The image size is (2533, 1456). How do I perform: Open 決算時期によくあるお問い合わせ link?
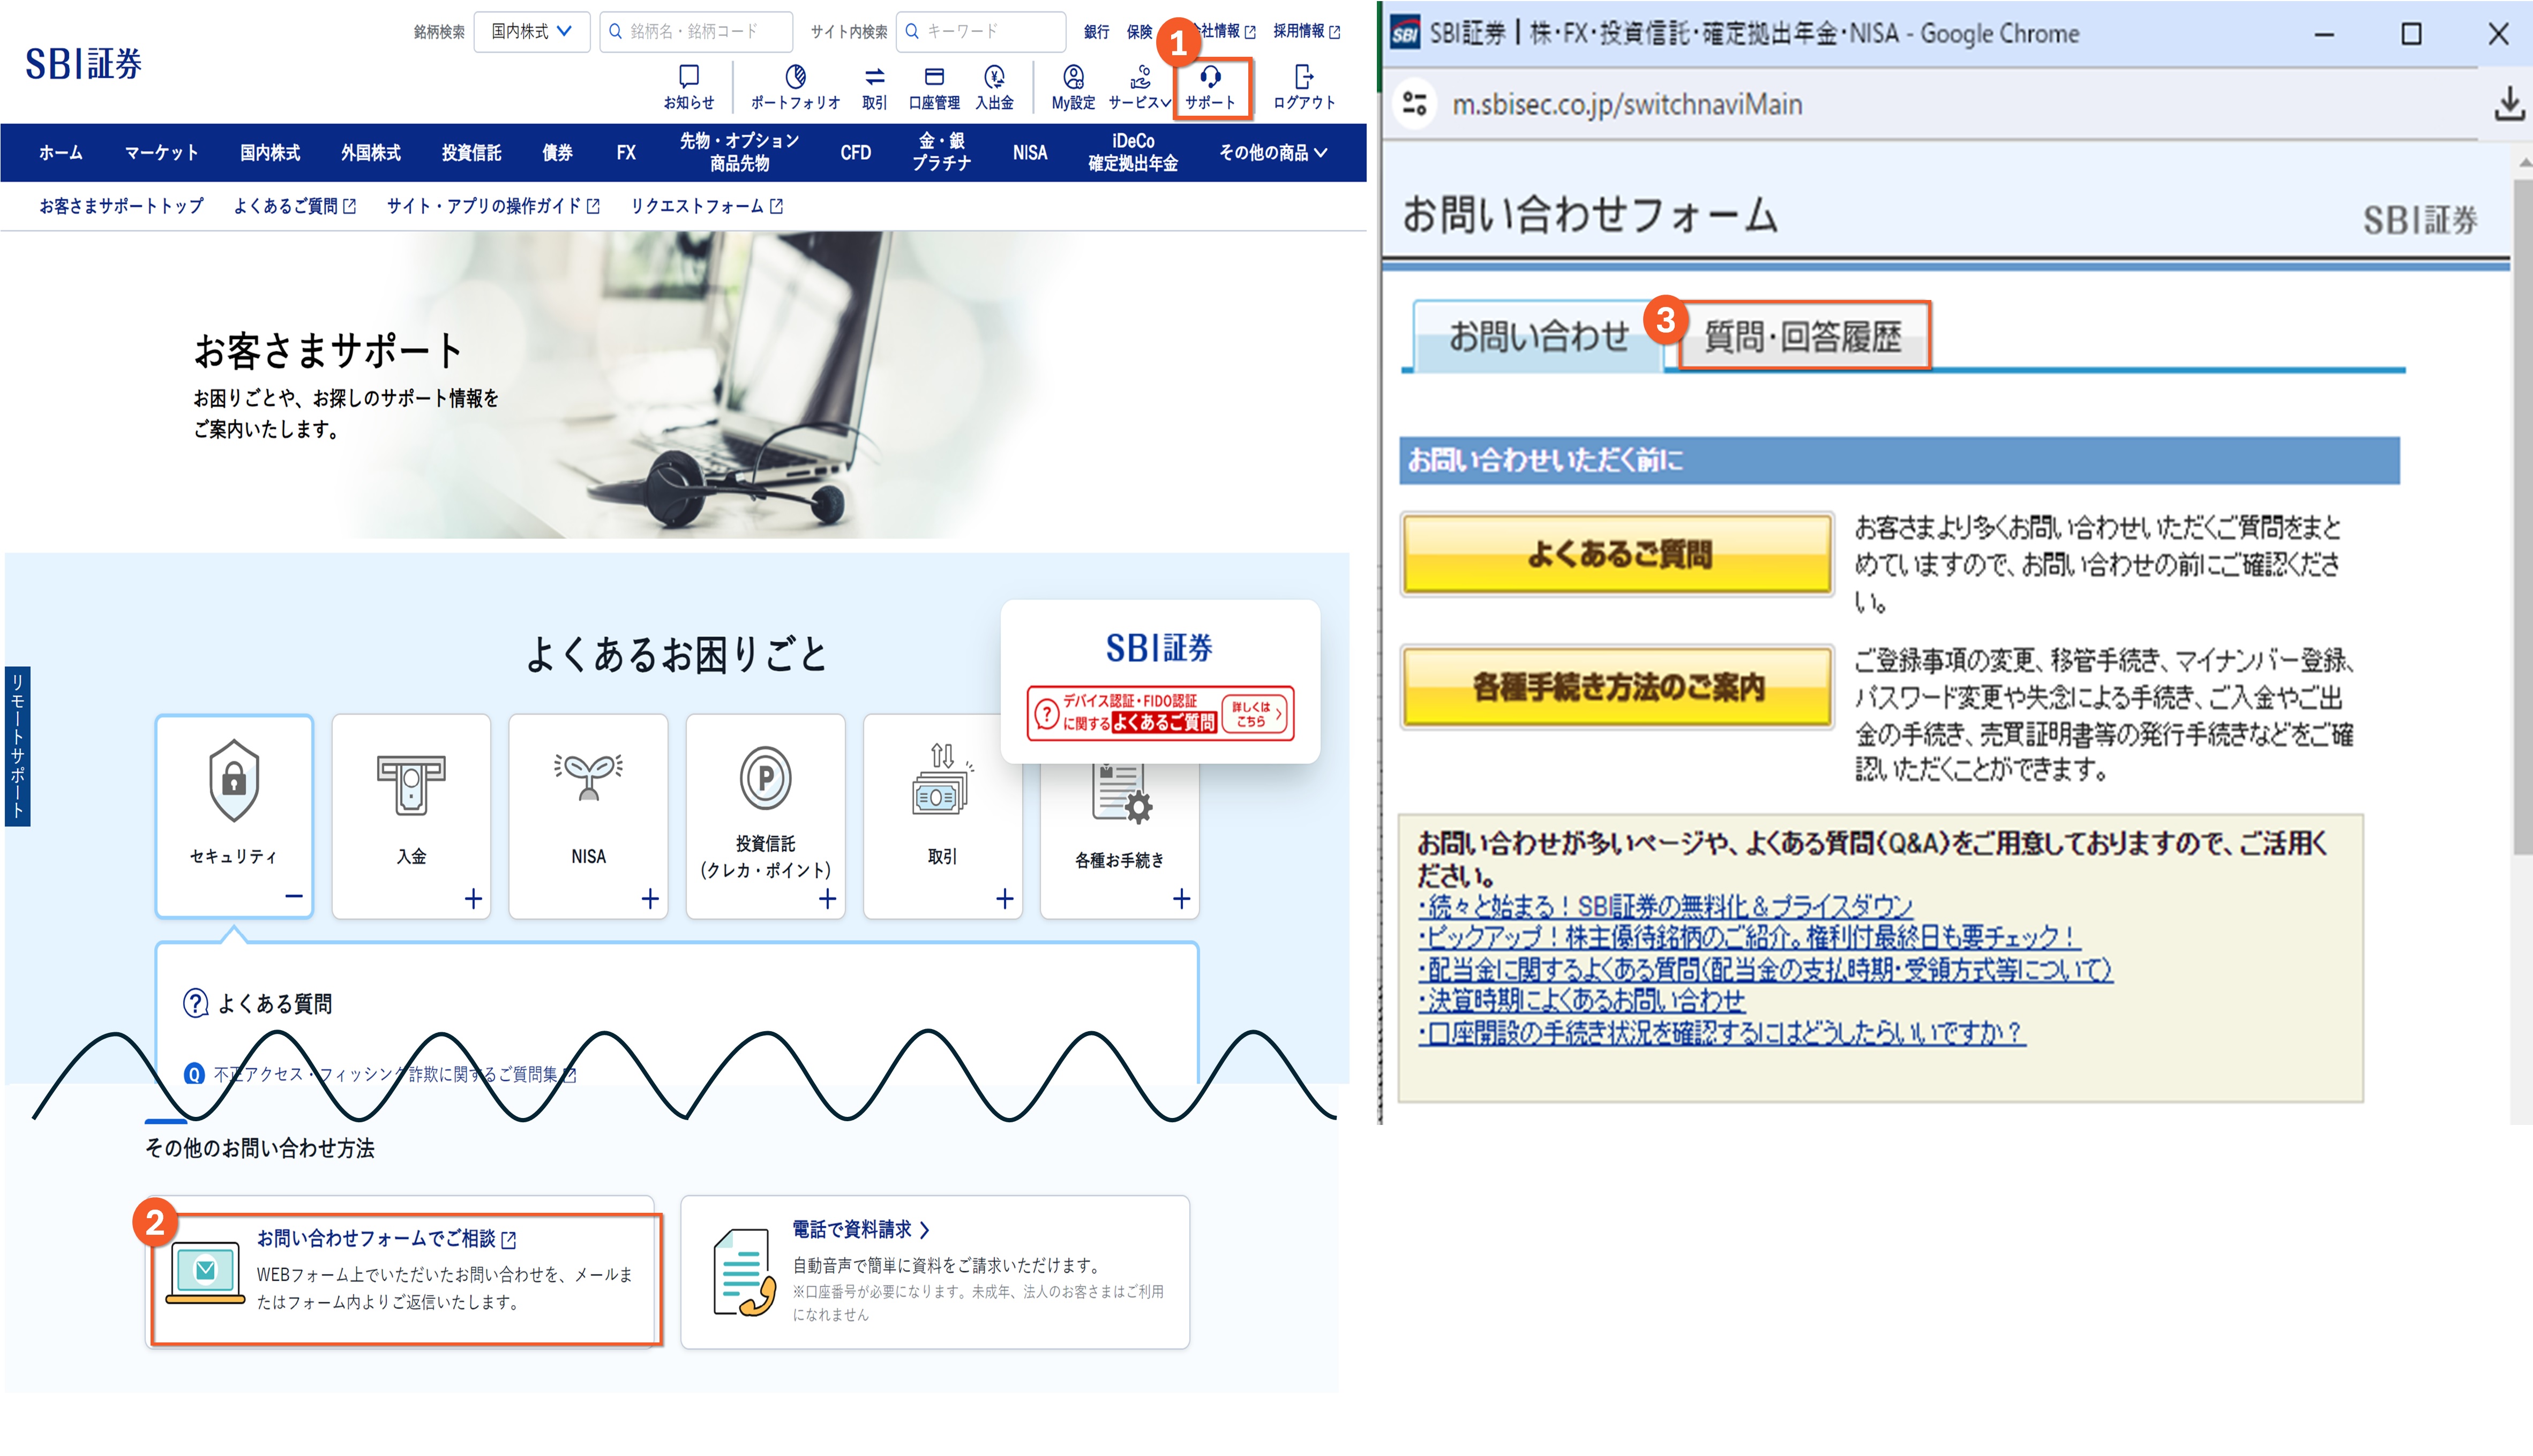point(1581,1001)
